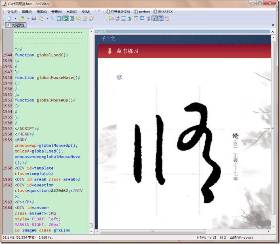Click the green picture toolbar icon
Viewport: 280px width, 244px height.
point(72,19)
